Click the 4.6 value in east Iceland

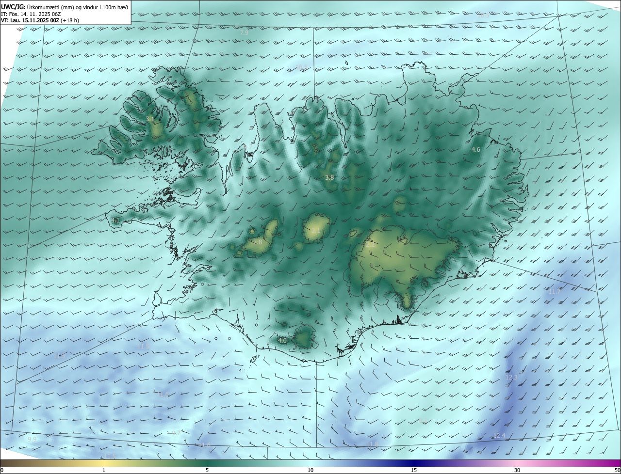coord(476,150)
